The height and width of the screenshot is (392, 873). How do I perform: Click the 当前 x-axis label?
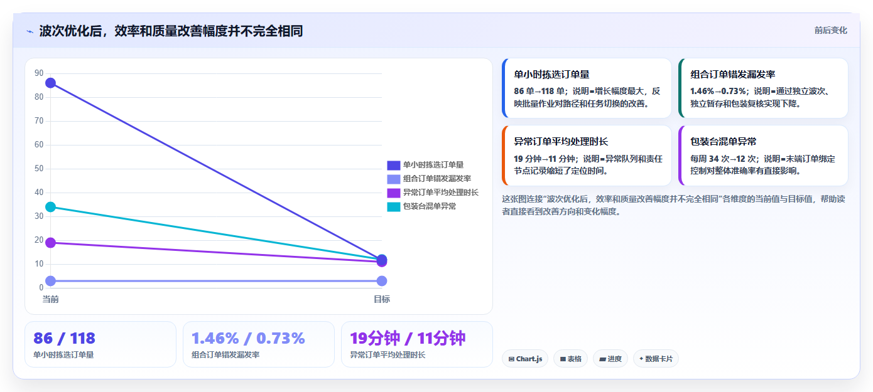50,299
